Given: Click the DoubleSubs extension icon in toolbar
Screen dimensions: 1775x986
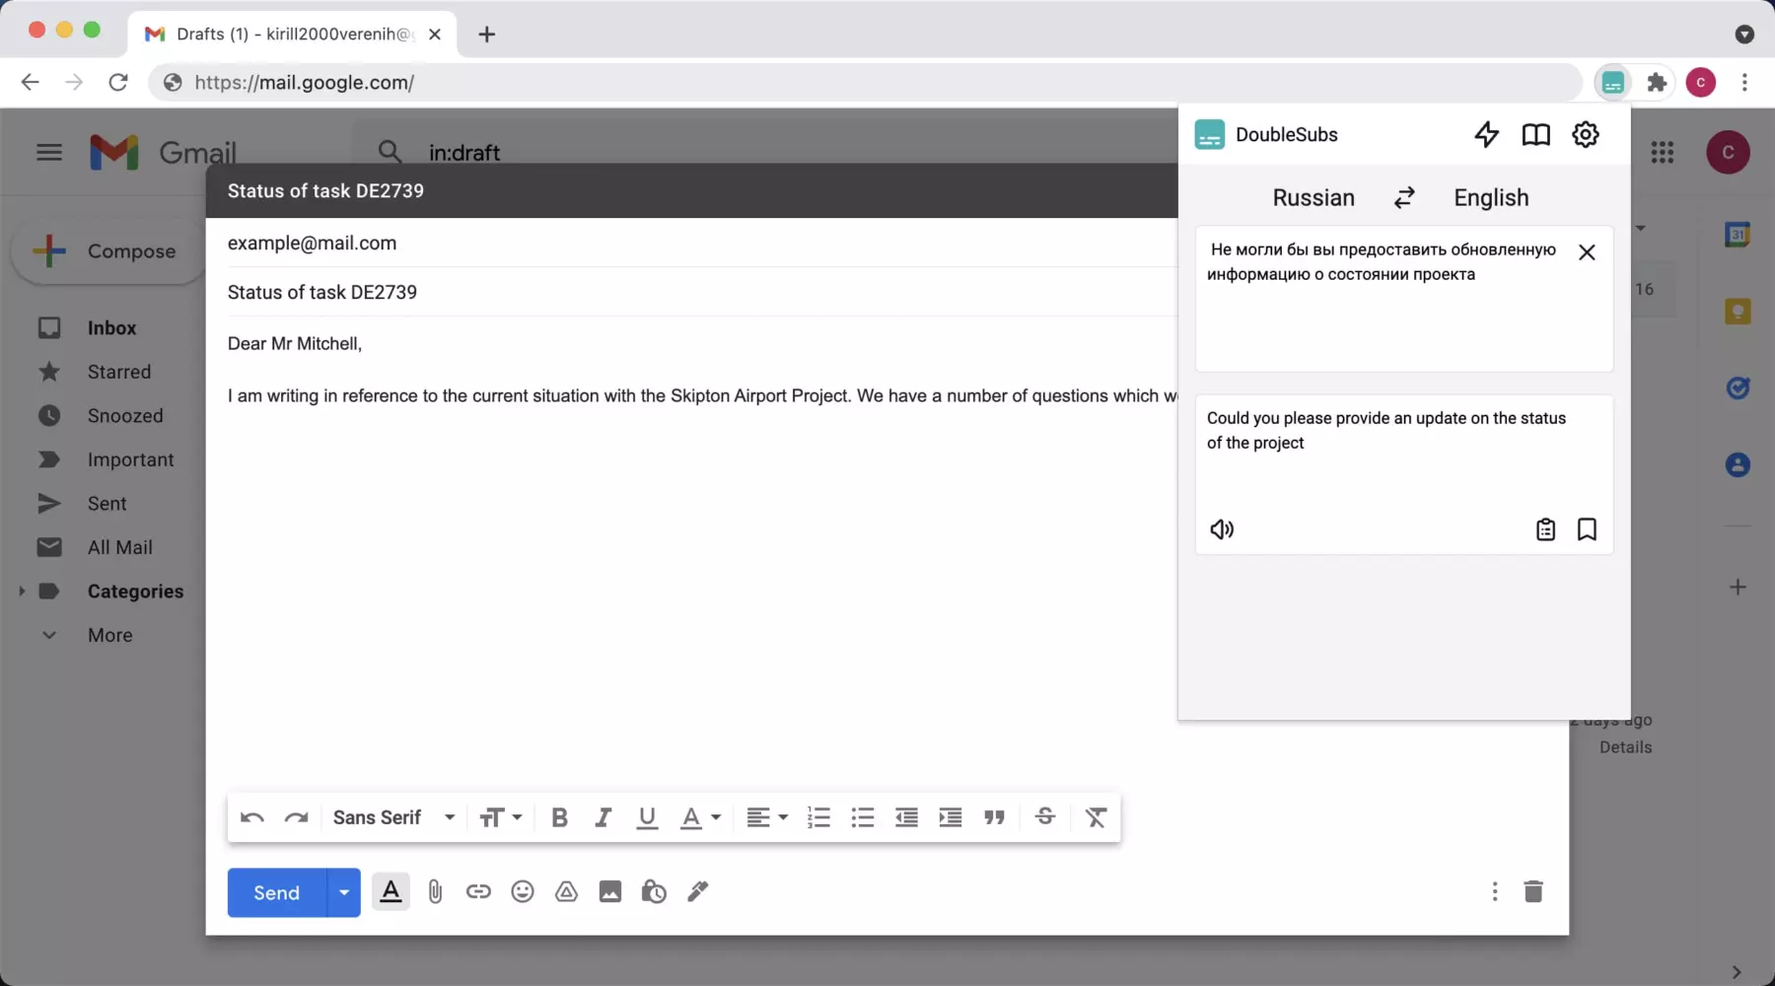Looking at the screenshot, I should (1612, 83).
